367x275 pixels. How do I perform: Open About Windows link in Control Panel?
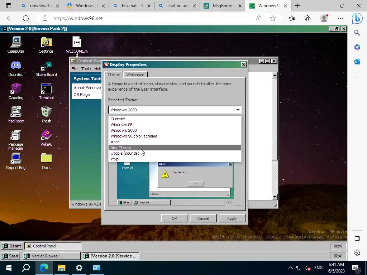(87, 88)
